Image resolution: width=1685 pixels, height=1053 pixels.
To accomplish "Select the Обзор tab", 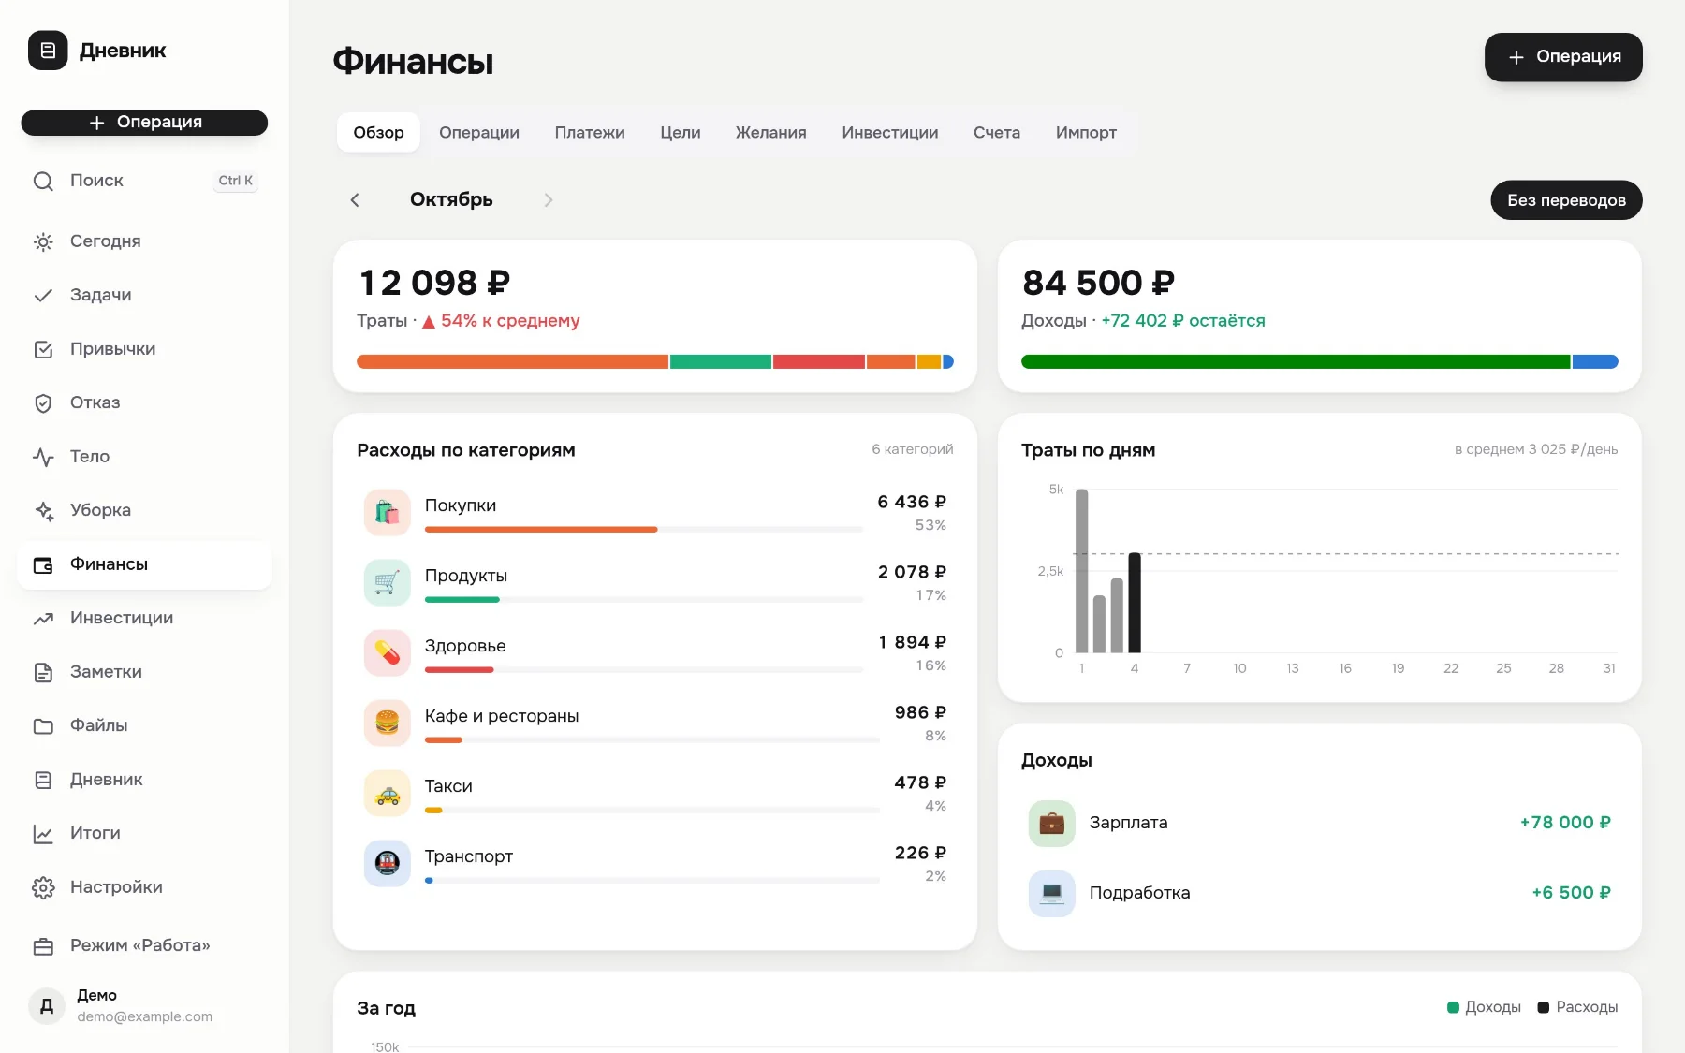I will coord(378,133).
